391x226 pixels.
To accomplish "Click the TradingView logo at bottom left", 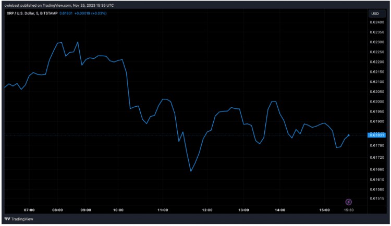I will point(19,219).
